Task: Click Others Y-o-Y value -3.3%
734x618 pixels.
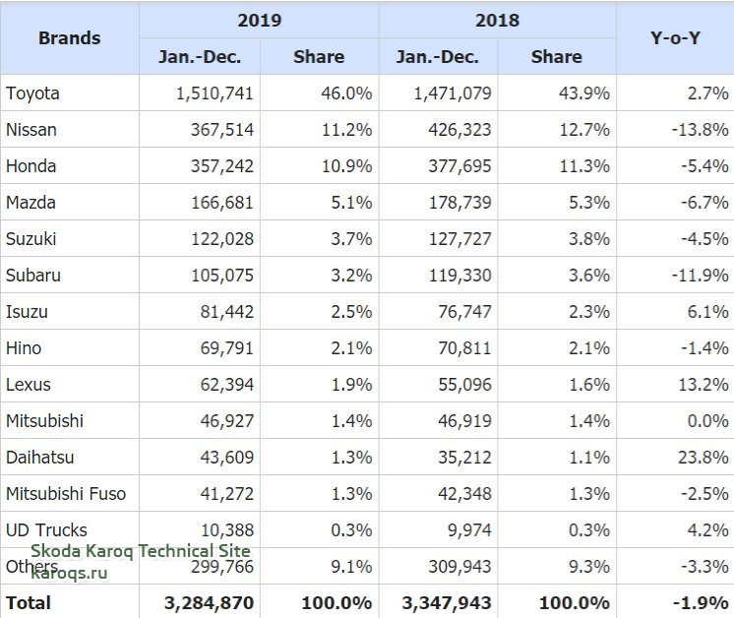Action: tap(704, 567)
